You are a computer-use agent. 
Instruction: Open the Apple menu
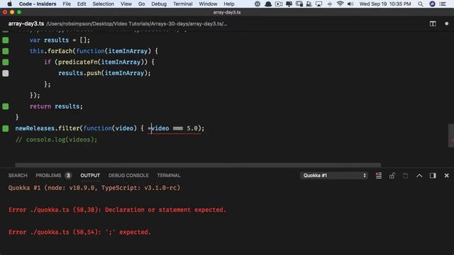[9, 4]
